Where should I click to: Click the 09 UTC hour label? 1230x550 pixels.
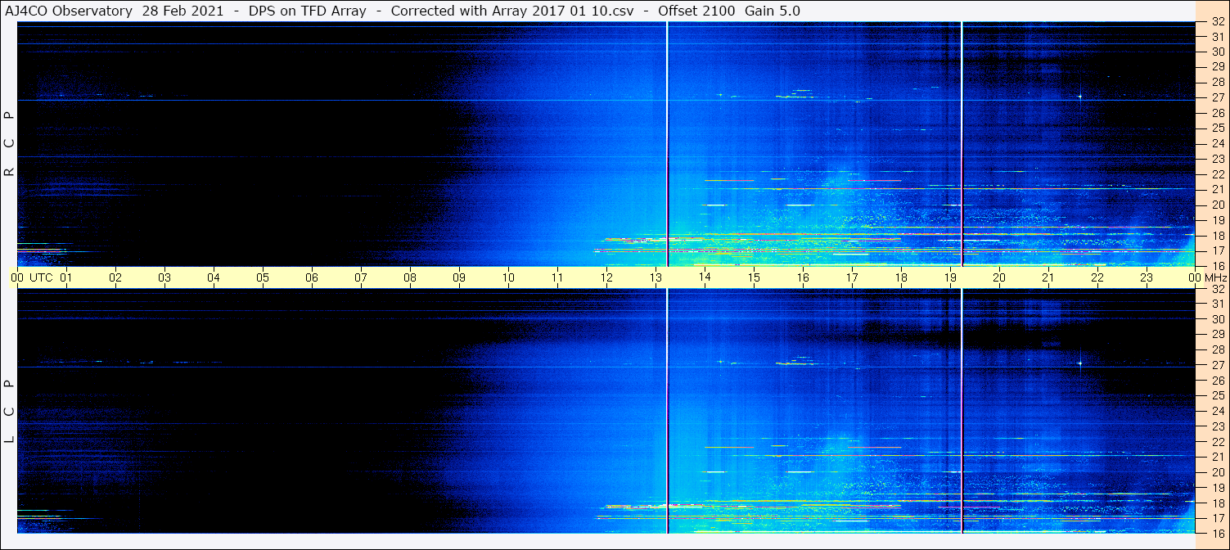tap(459, 277)
